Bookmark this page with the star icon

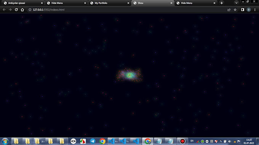235,10
